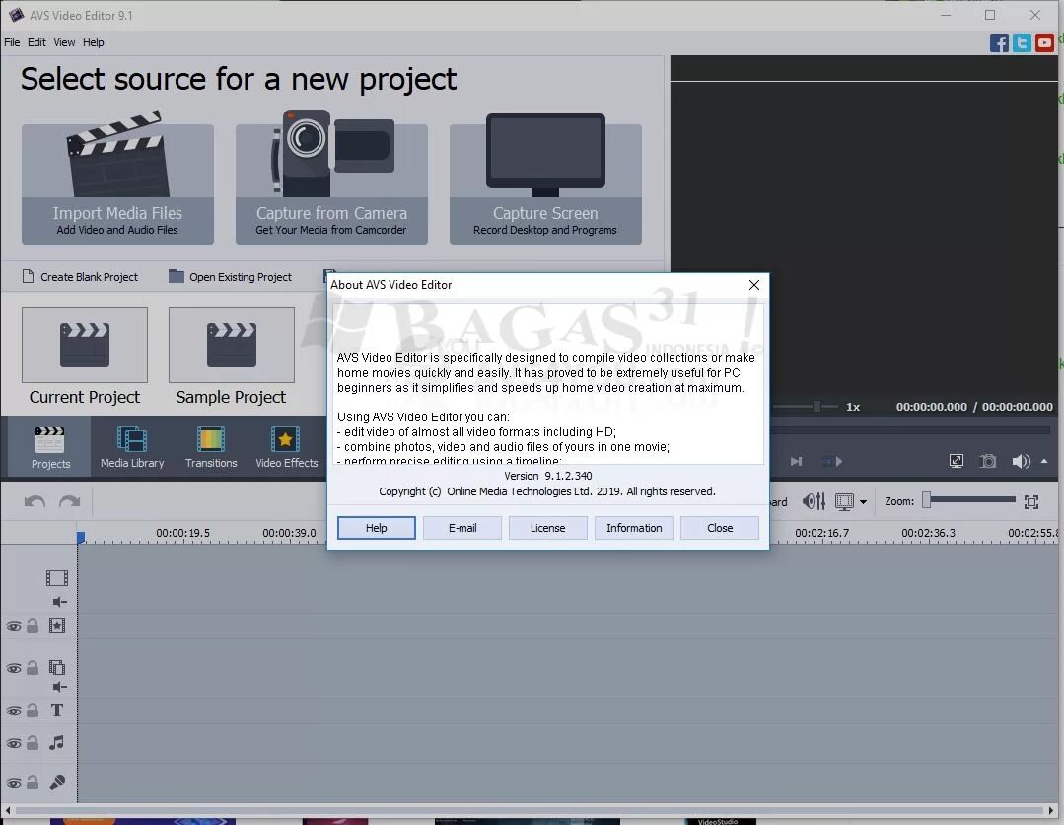Click the timeline scrollbar left arrow

(x=8, y=811)
